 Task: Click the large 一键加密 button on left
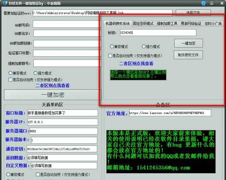pos(53,95)
